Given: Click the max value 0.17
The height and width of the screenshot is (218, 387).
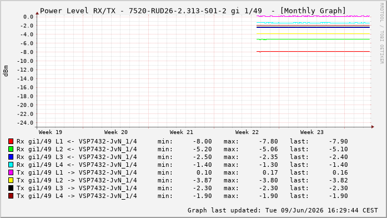Looking at the screenshot, I should tap(270, 173).
